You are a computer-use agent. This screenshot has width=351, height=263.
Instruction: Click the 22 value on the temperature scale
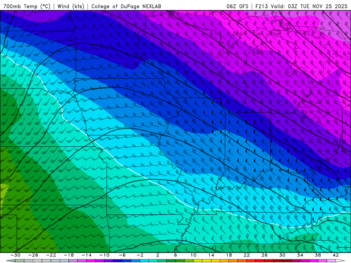[247, 255]
